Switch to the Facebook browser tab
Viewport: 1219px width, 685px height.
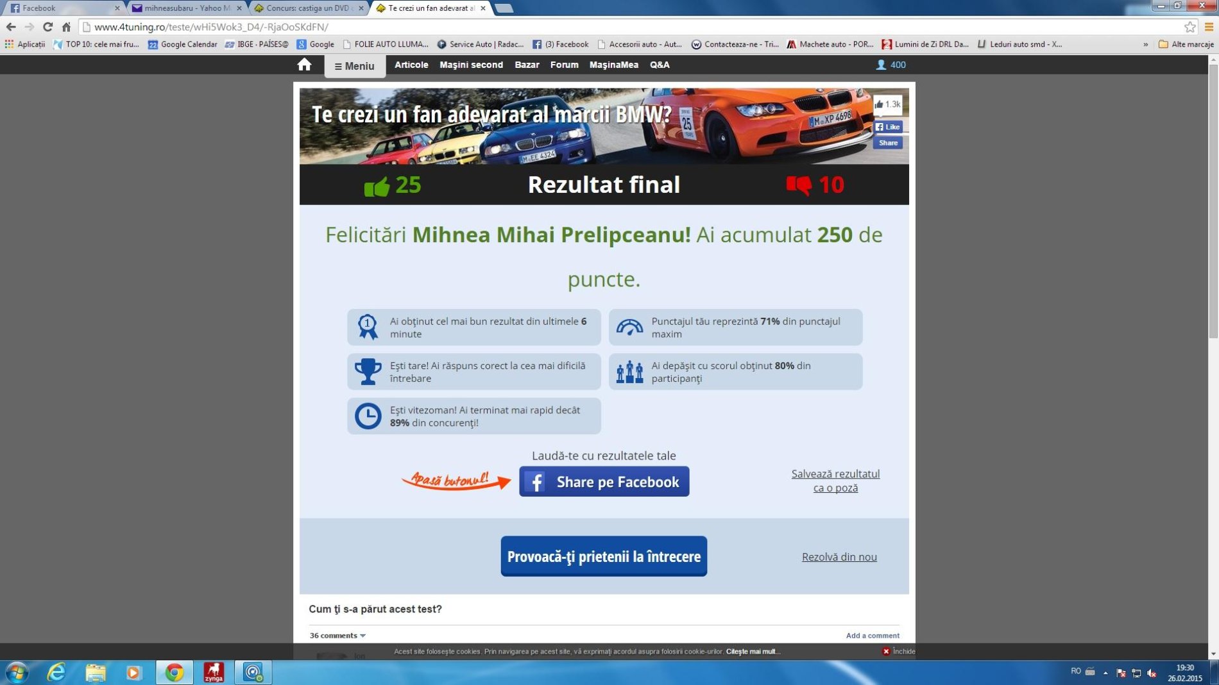pyautogui.click(x=63, y=8)
